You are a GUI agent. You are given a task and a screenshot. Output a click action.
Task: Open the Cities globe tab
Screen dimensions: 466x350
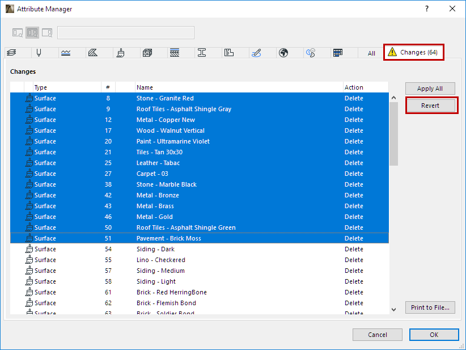point(283,53)
